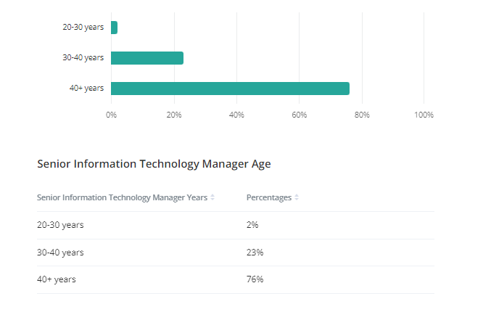Click the 0% x-axis tick label

click(x=111, y=115)
